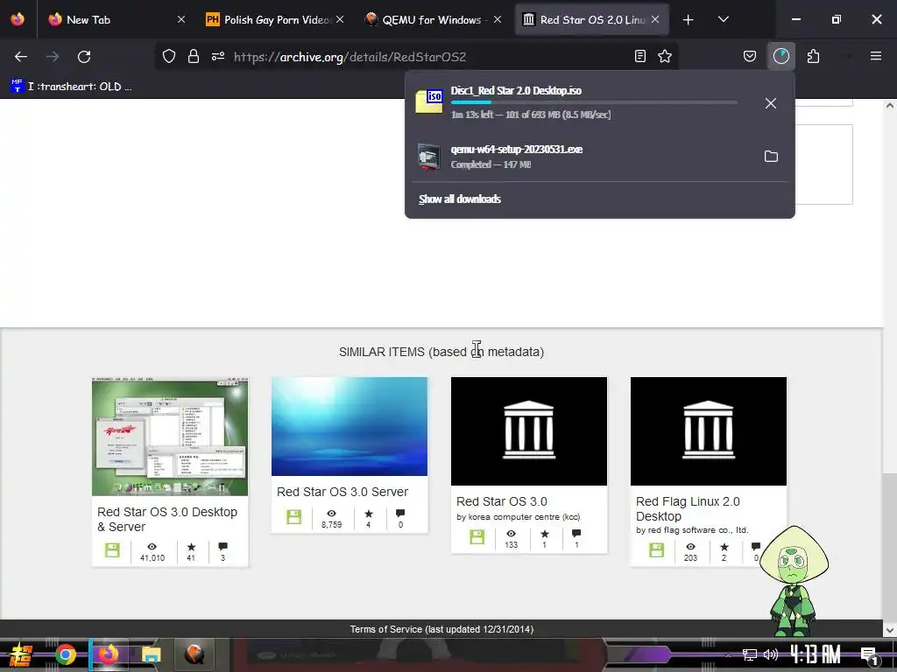
Task: Click the Red Star OS 3.0 title link
Action: tap(502, 501)
